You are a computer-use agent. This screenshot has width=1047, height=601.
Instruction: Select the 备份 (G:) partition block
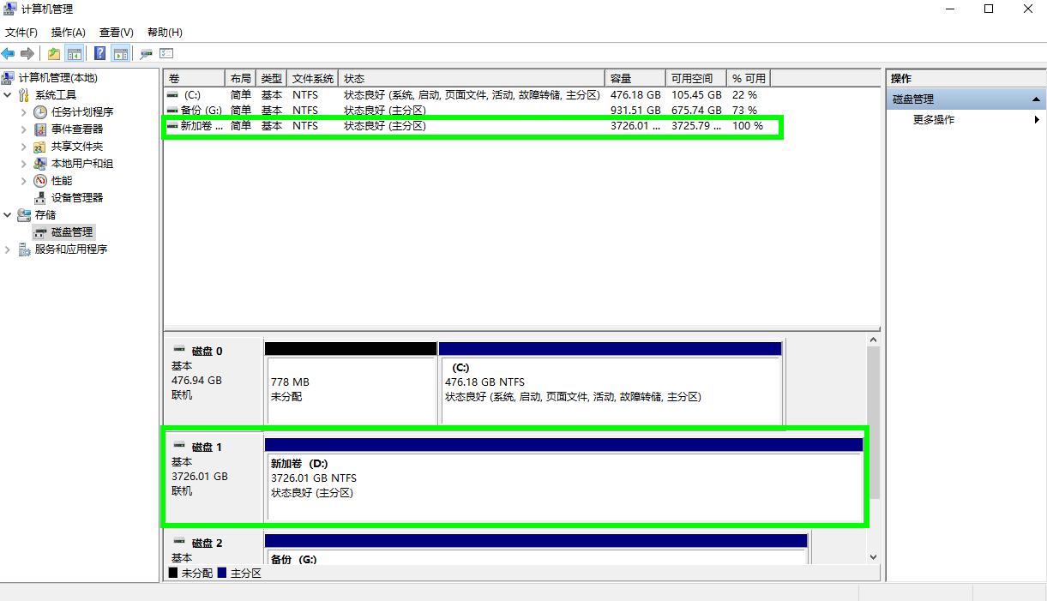(x=536, y=550)
